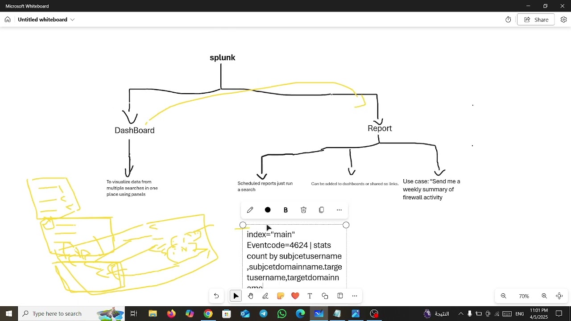Viewport: 571px width, 321px height.
Task: Open text color black circle
Action: tap(268, 210)
